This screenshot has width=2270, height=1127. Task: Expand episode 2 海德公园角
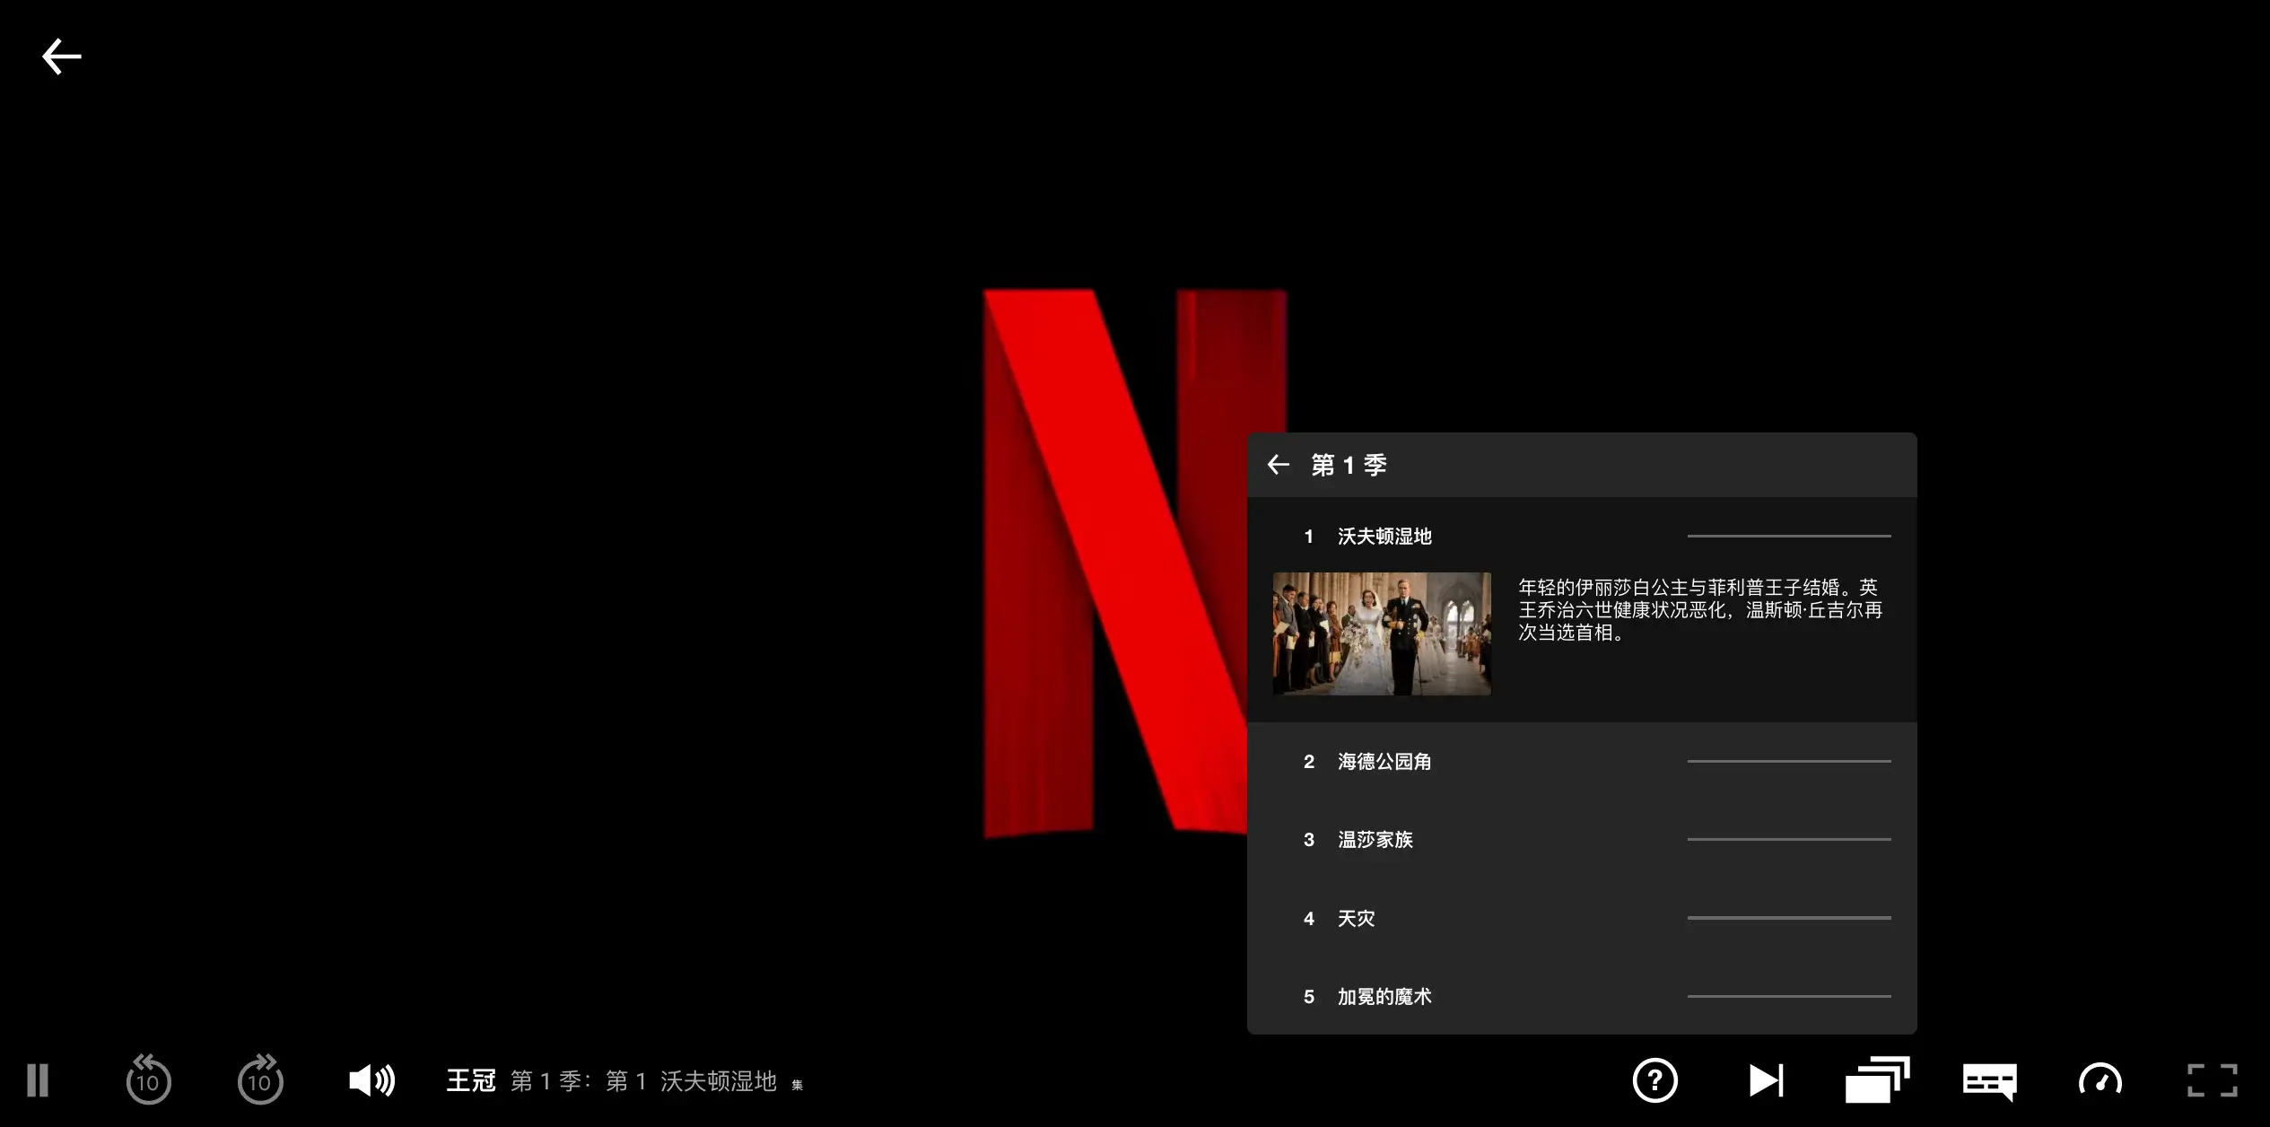1582,762
